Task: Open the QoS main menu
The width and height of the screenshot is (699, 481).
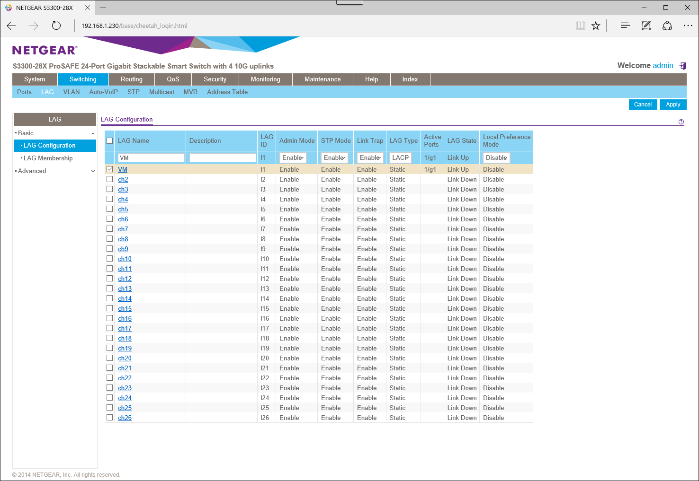Action: click(173, 79)
